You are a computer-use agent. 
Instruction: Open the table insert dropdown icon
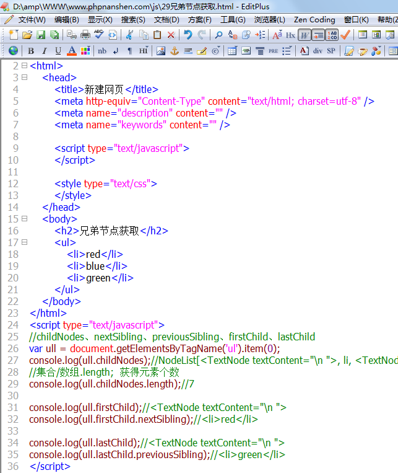click(232, 51)
